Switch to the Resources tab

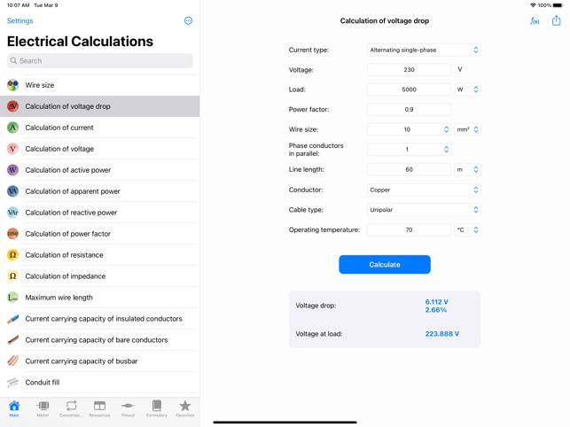click(x=99, y=408)
